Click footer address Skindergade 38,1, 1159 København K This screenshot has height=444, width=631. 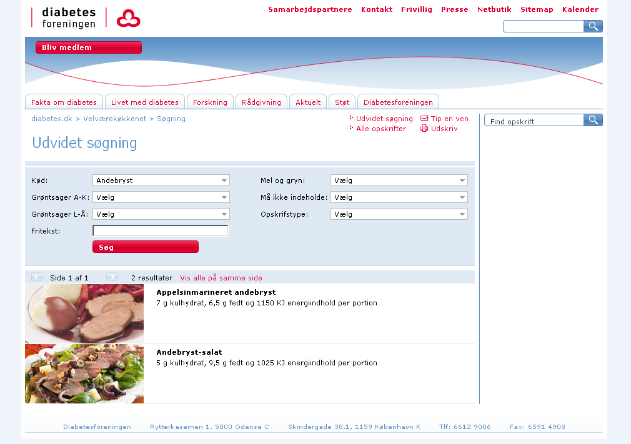pos(354,427)
